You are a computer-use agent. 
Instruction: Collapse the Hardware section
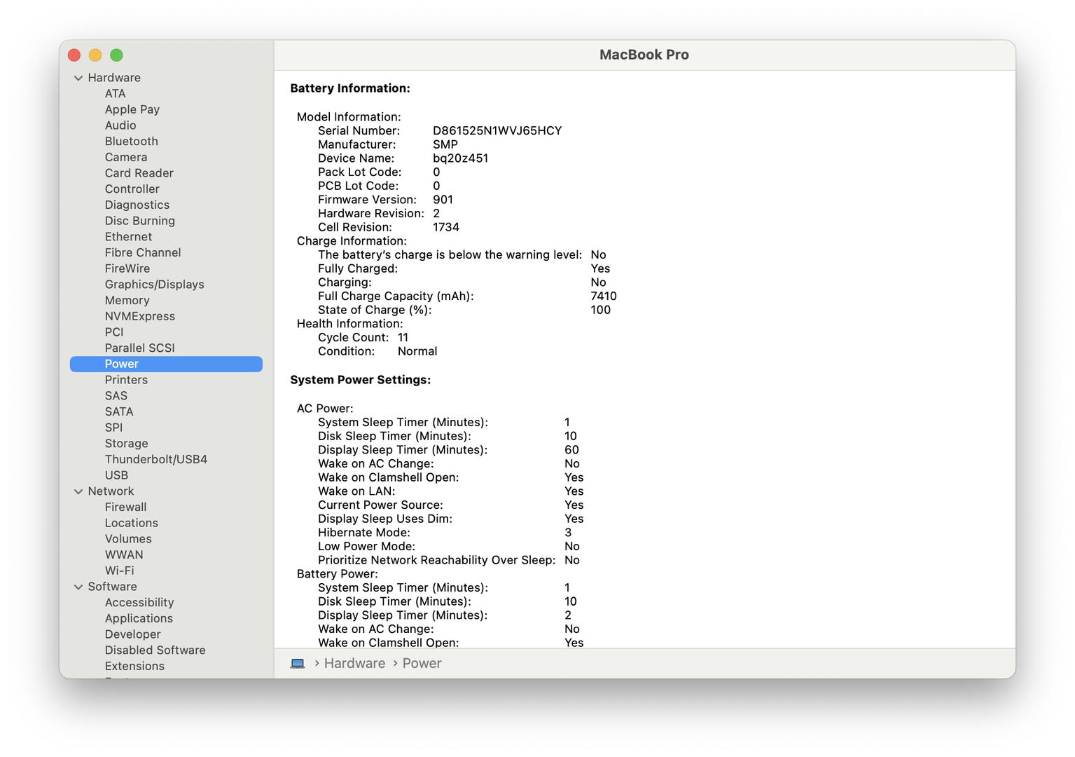click(78, 77)
